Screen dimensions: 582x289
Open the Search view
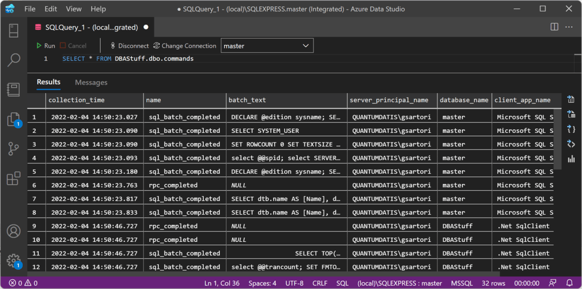pos(14,60)
